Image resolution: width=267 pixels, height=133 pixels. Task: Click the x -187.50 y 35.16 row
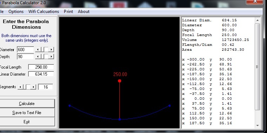pos(207,74)
